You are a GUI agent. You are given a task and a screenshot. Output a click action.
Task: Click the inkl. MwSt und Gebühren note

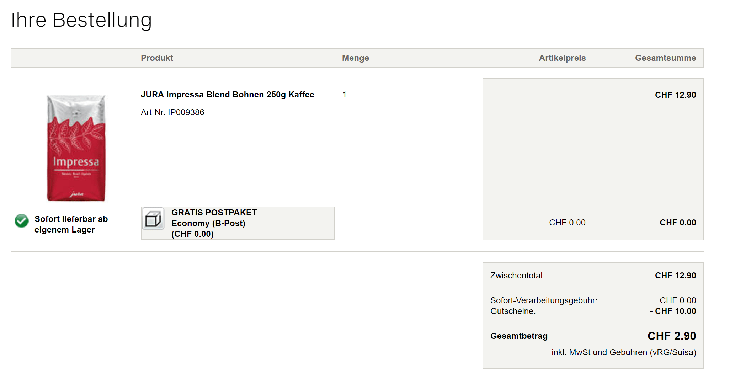pyautogui.click(x=624, y=352)
